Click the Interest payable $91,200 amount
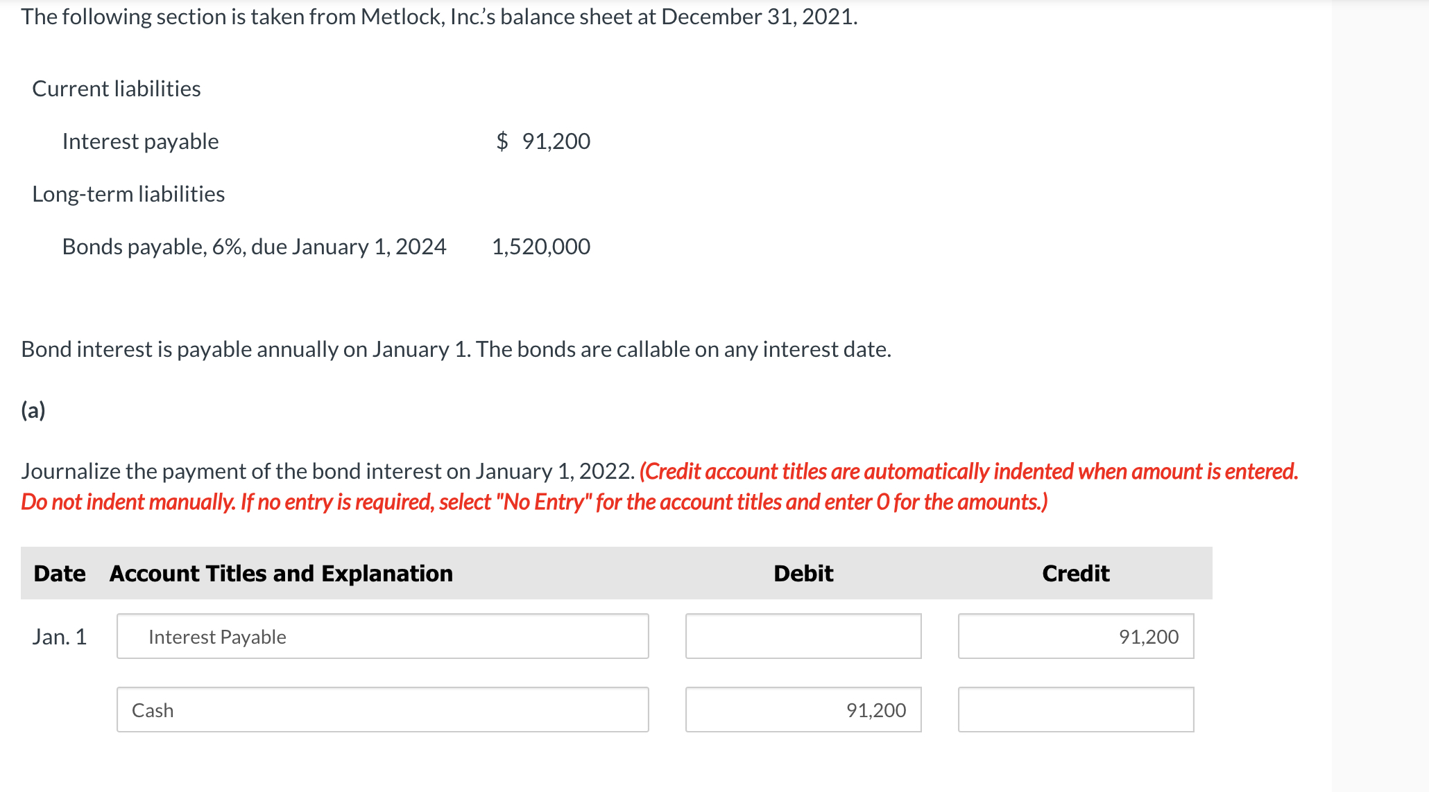This screenshot has height=792, width=1429. [x=543, y=141]
